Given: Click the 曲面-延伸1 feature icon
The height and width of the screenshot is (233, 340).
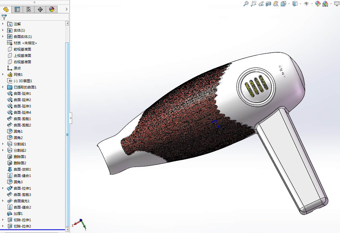Looking at the screenshot, I should click(9, 93).
